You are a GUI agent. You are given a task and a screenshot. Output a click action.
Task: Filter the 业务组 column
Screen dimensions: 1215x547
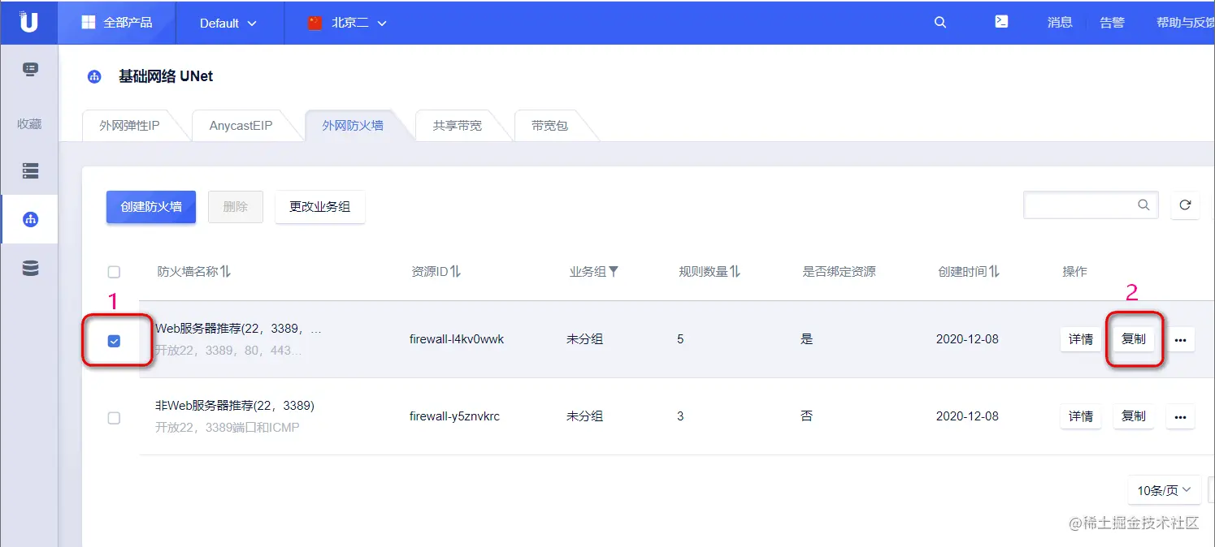[614, 272]
